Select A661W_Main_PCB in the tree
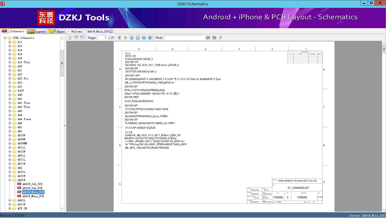The image size is (386, 218). point(33,196)
